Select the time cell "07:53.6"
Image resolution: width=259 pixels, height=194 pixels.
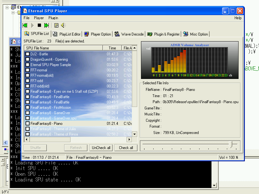pos(112,91)
